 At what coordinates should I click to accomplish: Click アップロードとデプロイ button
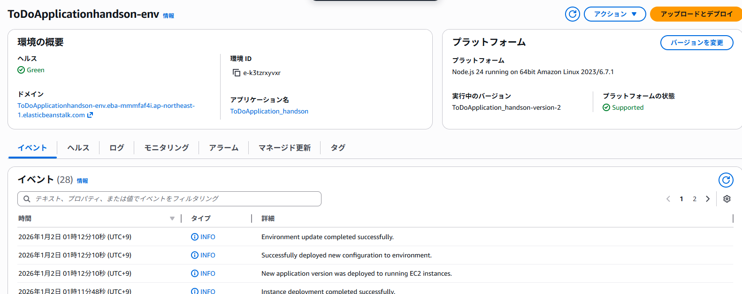(x=696, y=14)
